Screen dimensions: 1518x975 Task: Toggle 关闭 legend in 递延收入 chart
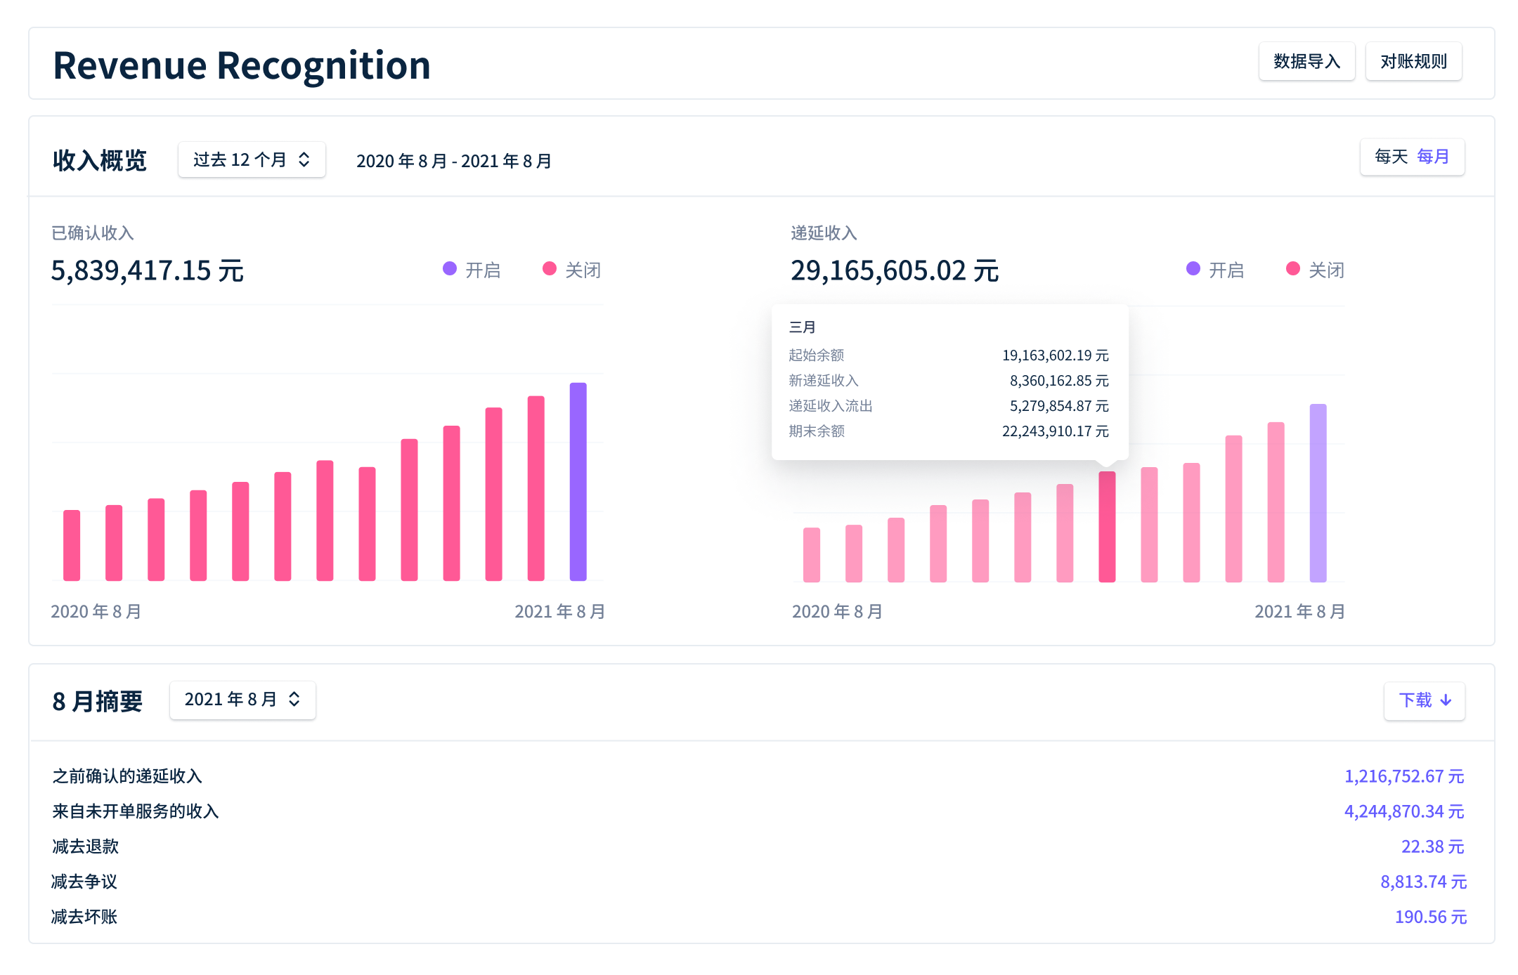point(1315,270)
